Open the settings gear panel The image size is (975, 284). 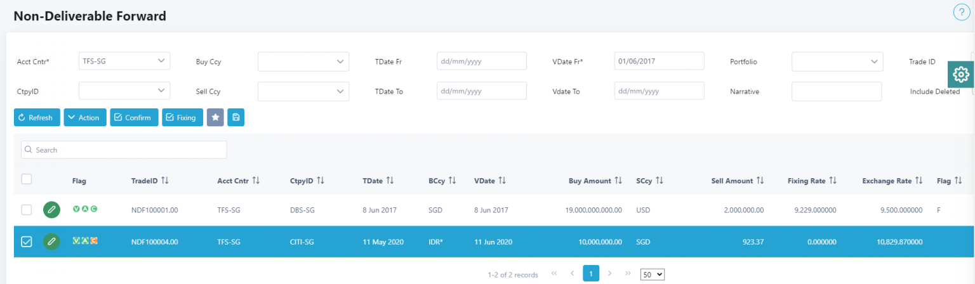click(961, 75)
